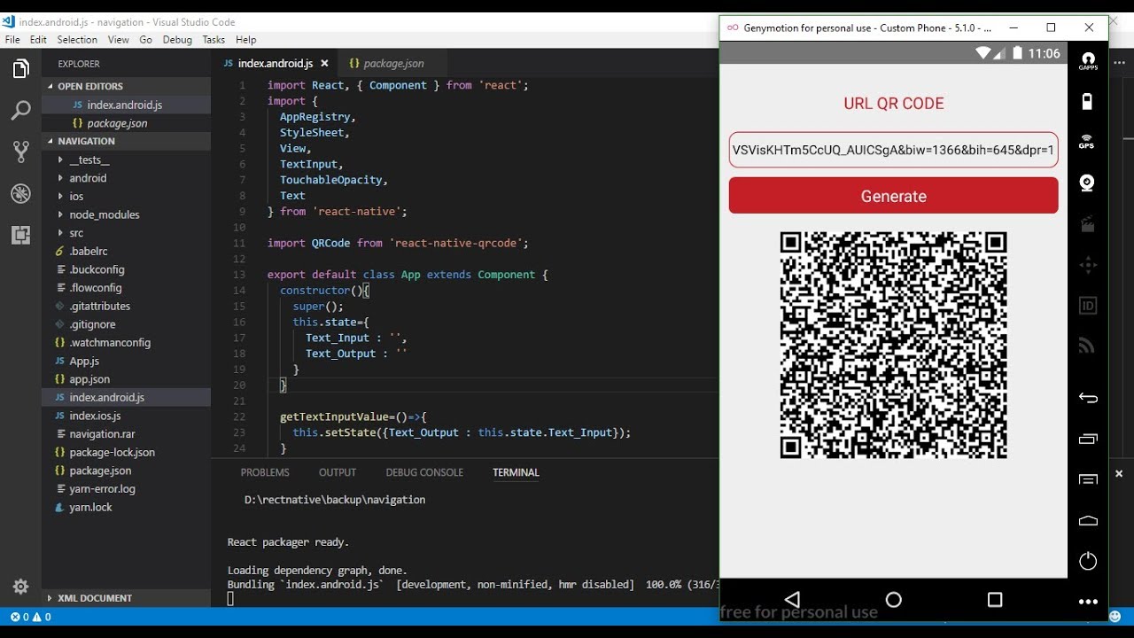Image resolution: width=1134 pixels, height=638 pixels.
Task: Click the Genymotion toolbar Menu button
Action: 1088,479
